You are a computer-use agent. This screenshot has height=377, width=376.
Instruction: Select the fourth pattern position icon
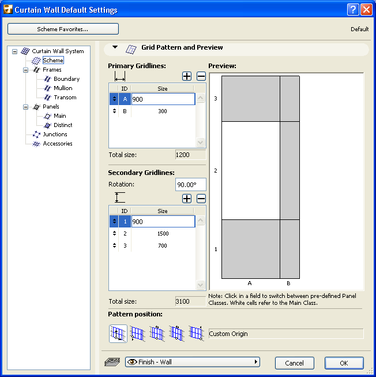click(x=176, y=334)
